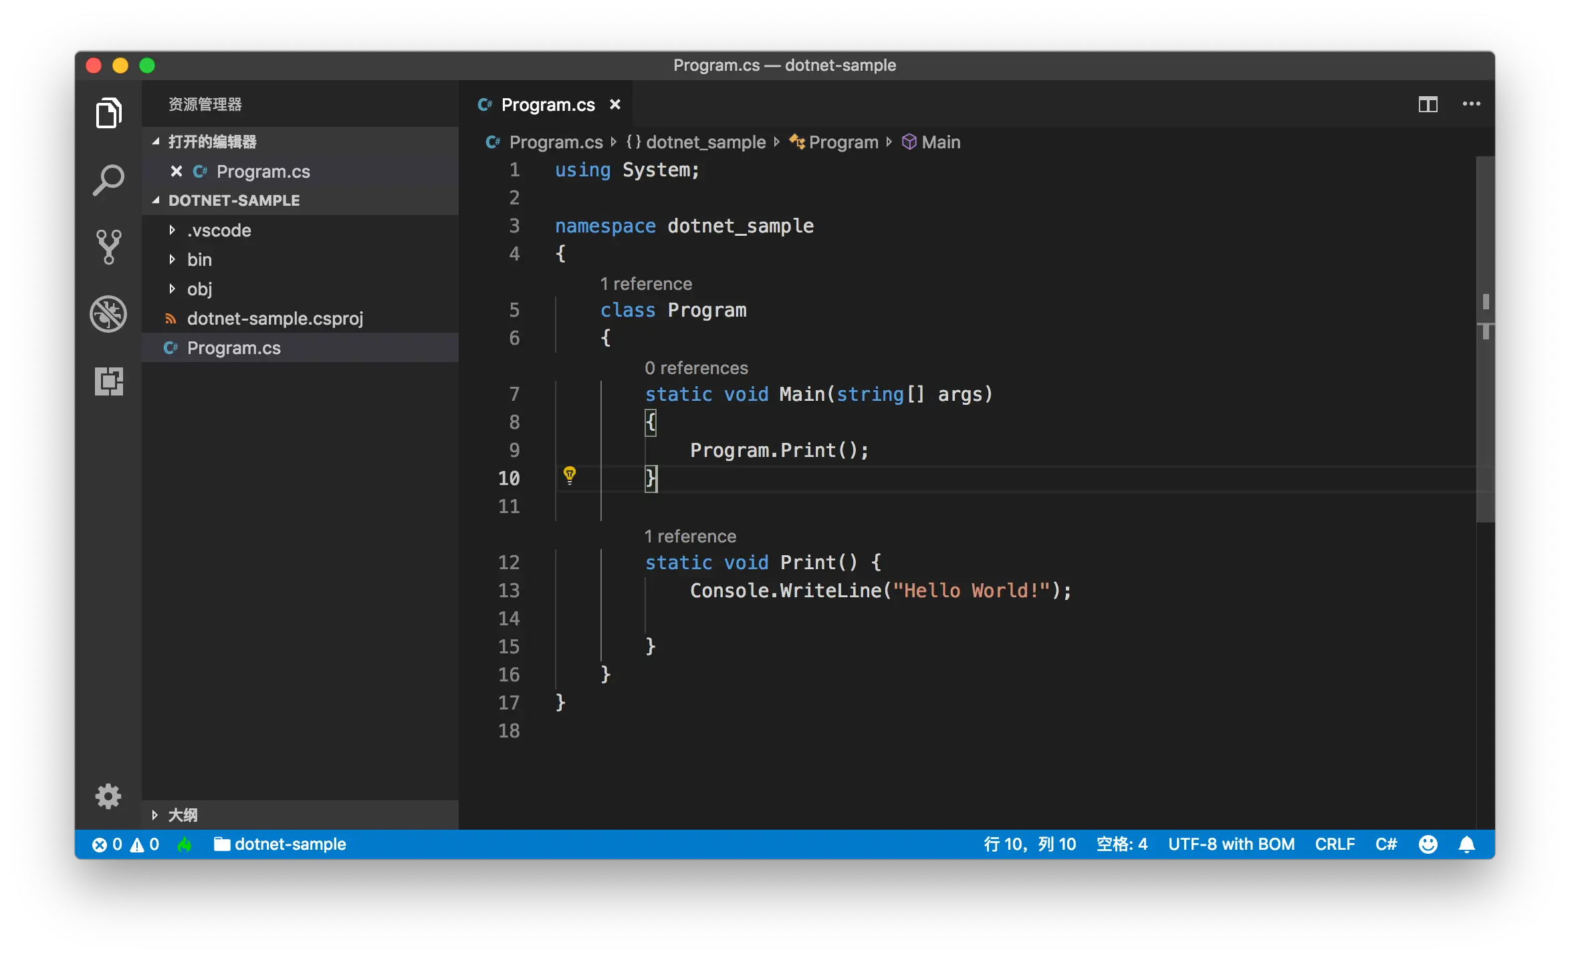Click the feedback smiley icon

[1428, 844]
